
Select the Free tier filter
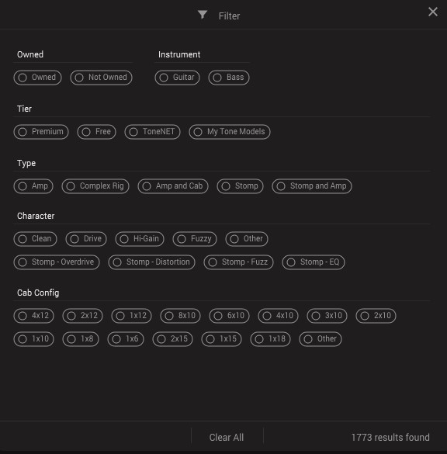[x=96, y=132]
